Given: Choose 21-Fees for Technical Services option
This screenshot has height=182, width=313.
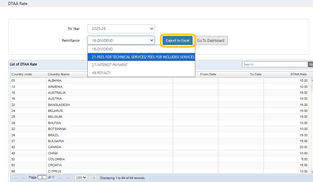Looking at the screenshot, I should pos(141,57).
